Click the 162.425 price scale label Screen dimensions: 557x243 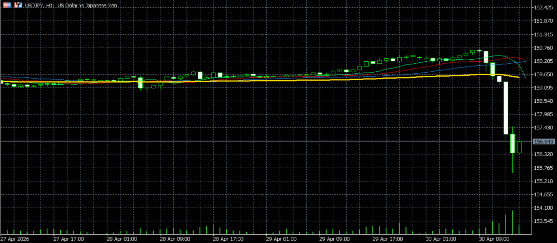pos(544,7)
